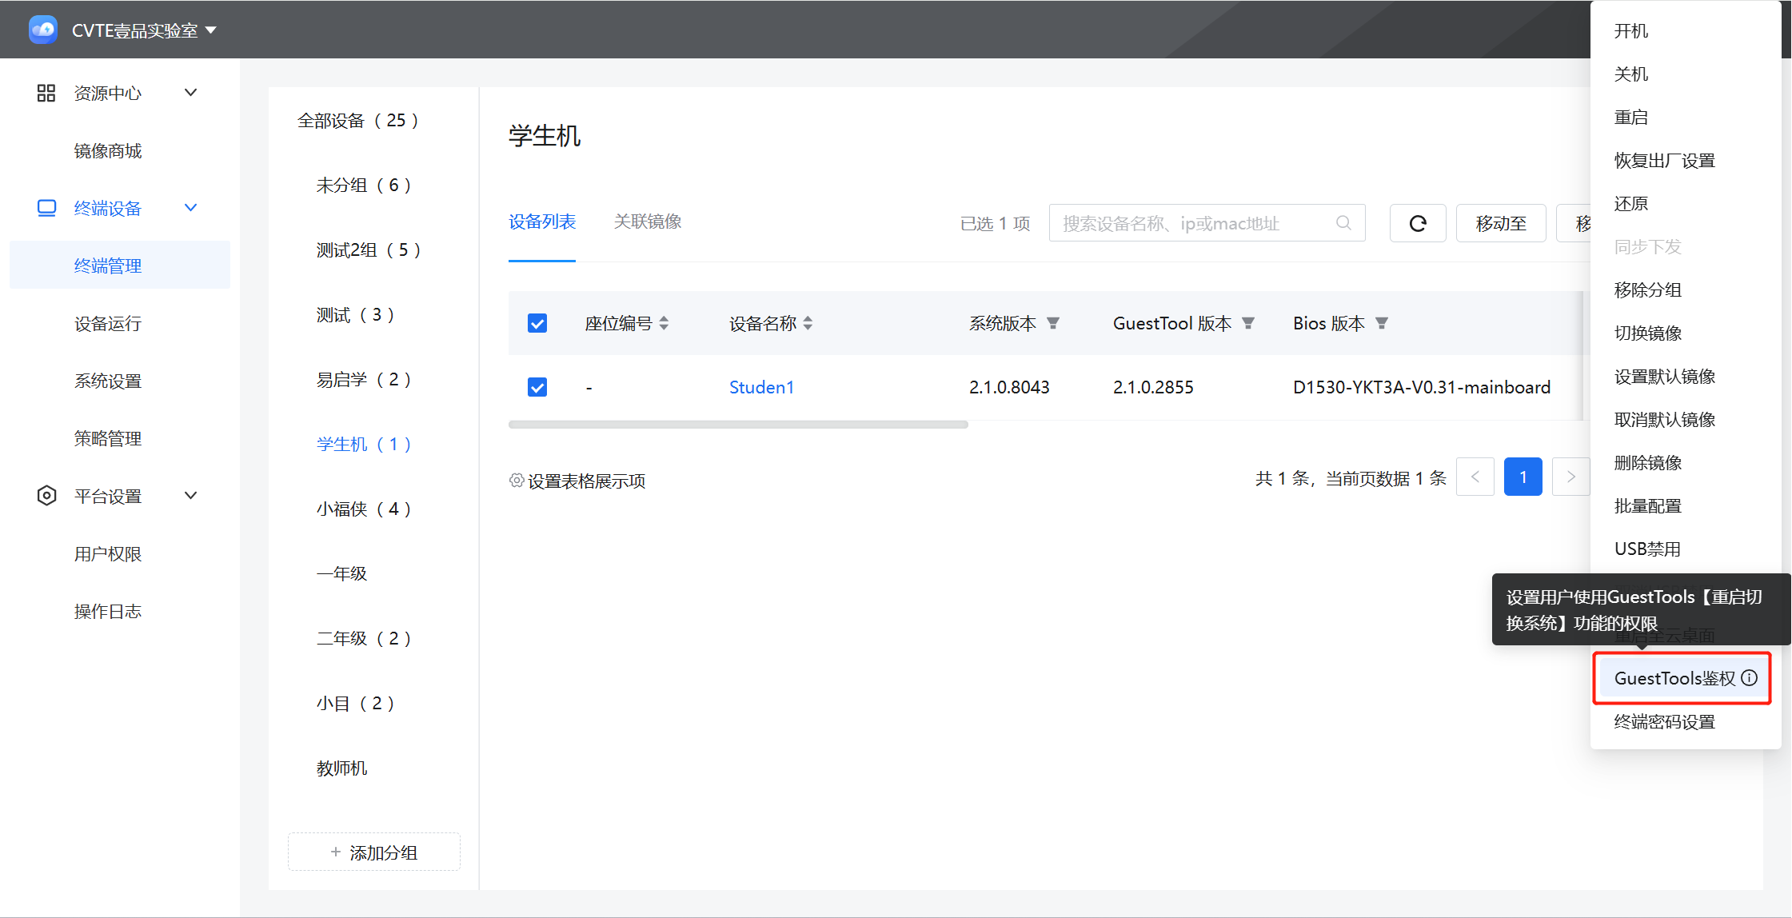Switch to the 关联镜像 tab
Image resolution: width=1792 pixels, height=918 pixels.
click(x=647, y=222)
